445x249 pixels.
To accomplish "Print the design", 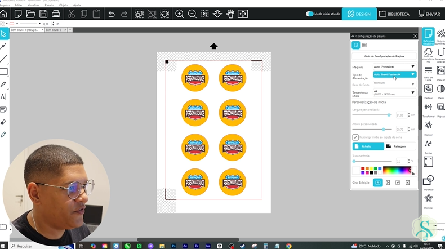I will click(56, 14).
